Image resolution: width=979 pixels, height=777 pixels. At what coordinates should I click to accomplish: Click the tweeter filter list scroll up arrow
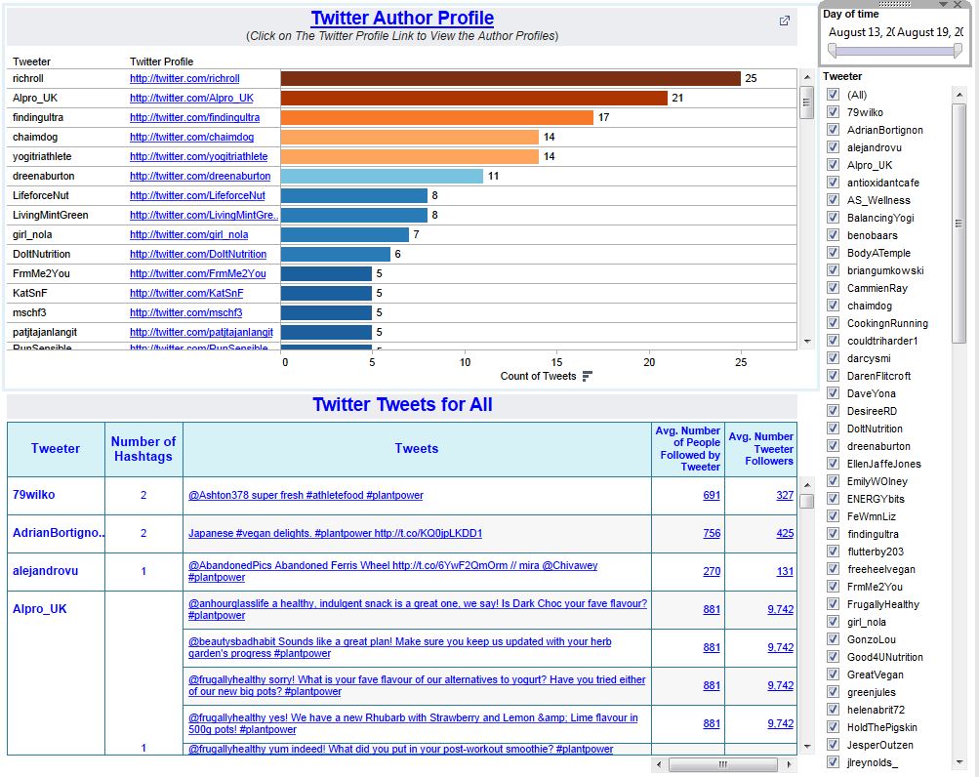[959, 95]
